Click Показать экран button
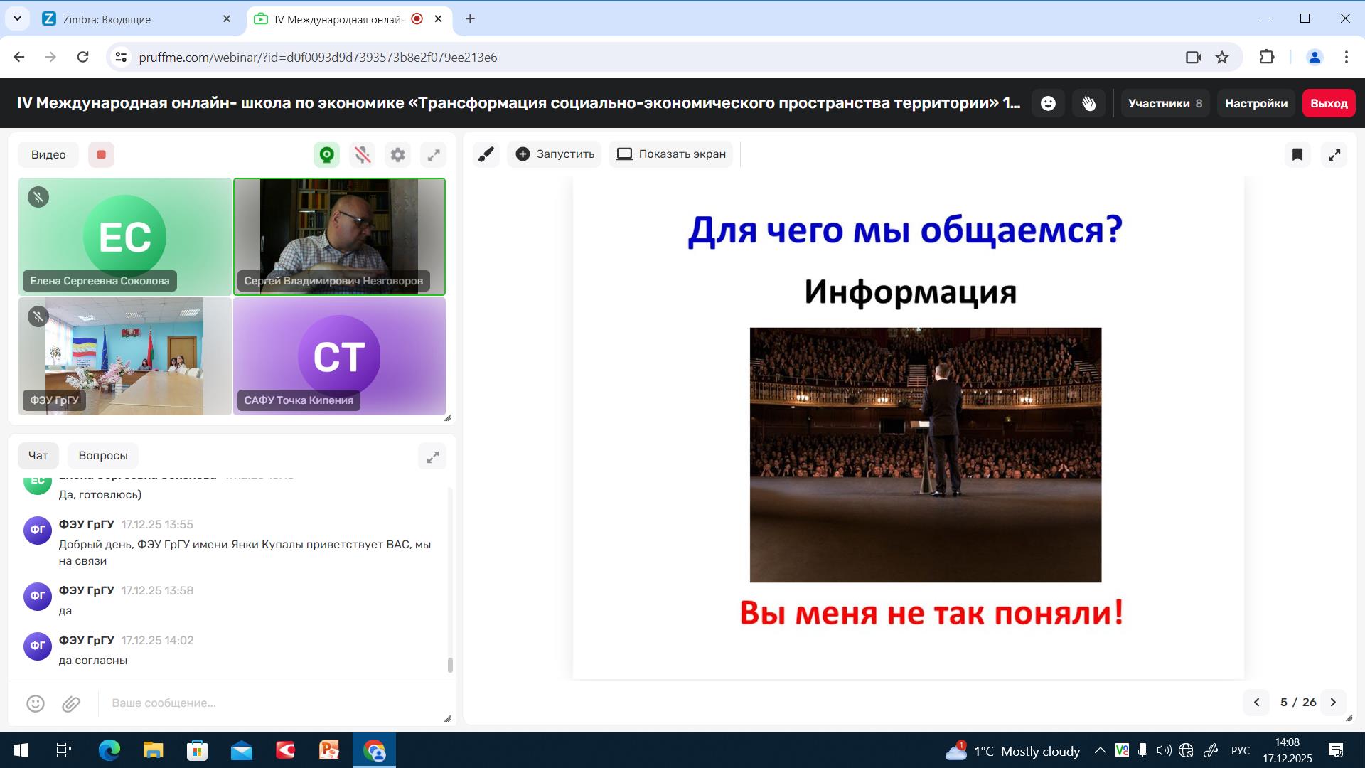Viewport: 1365px width, 768px height. (670, 154)
